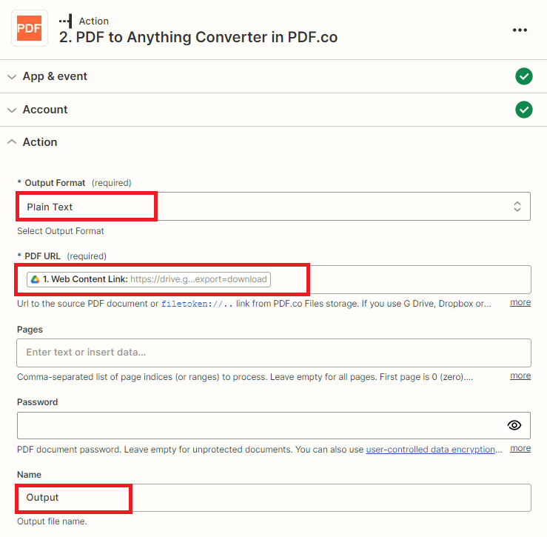Viewport: 547px width, 537px height.
Task: Show more of PDF URL description
Action: click(520, 302)
